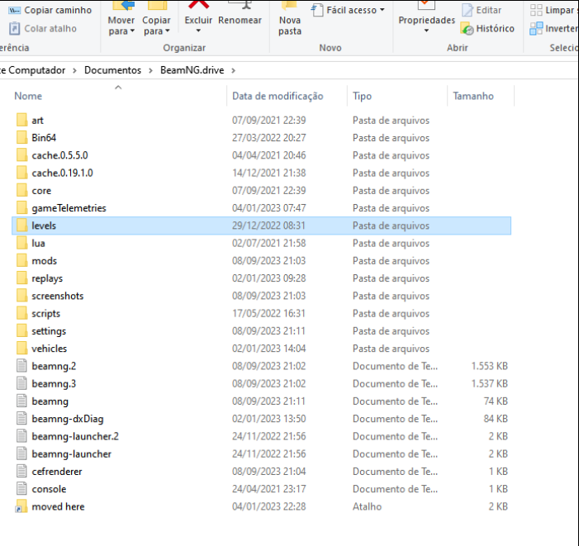
Task: Select the moved here shortcut icon
Action: click(21, 506)
